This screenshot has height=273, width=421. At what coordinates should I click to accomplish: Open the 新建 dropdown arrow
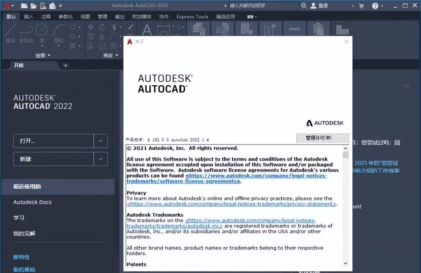click(100, 159)
